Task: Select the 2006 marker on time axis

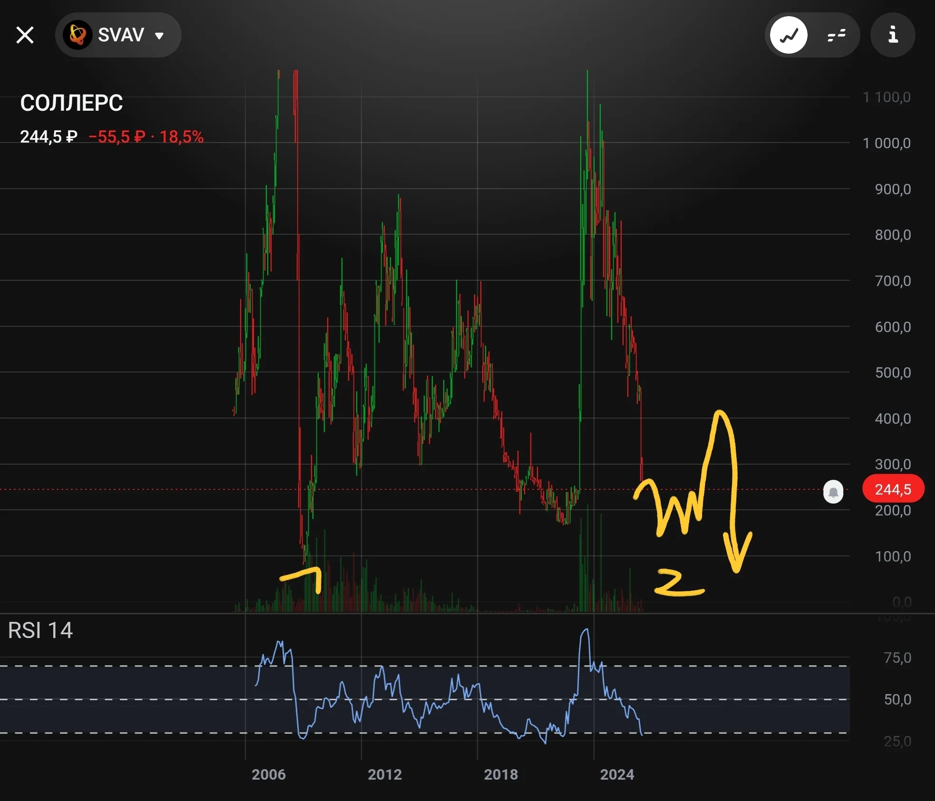Action: 269,774
